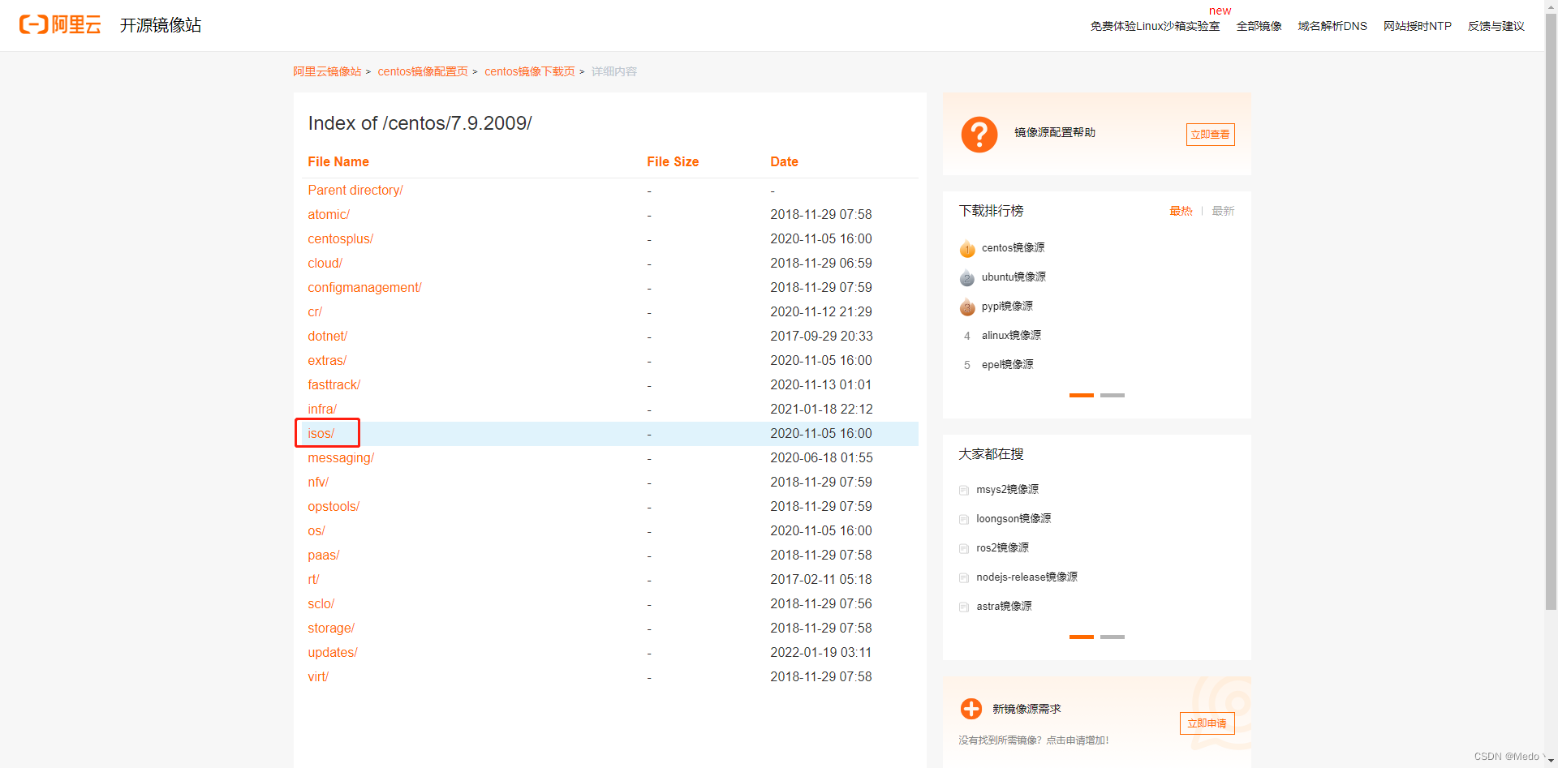Image resolution: width=1558 pixels, height=768 pixels.
Task: Open the fasttrack/ directory
Action: coord(334,384)
